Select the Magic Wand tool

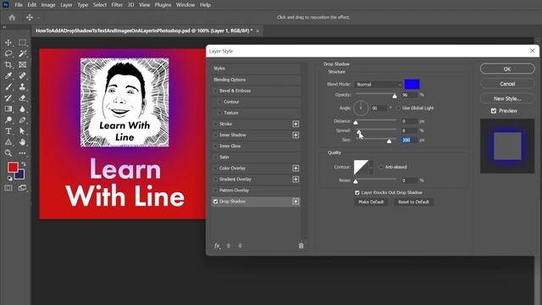[x=23, y=53]
